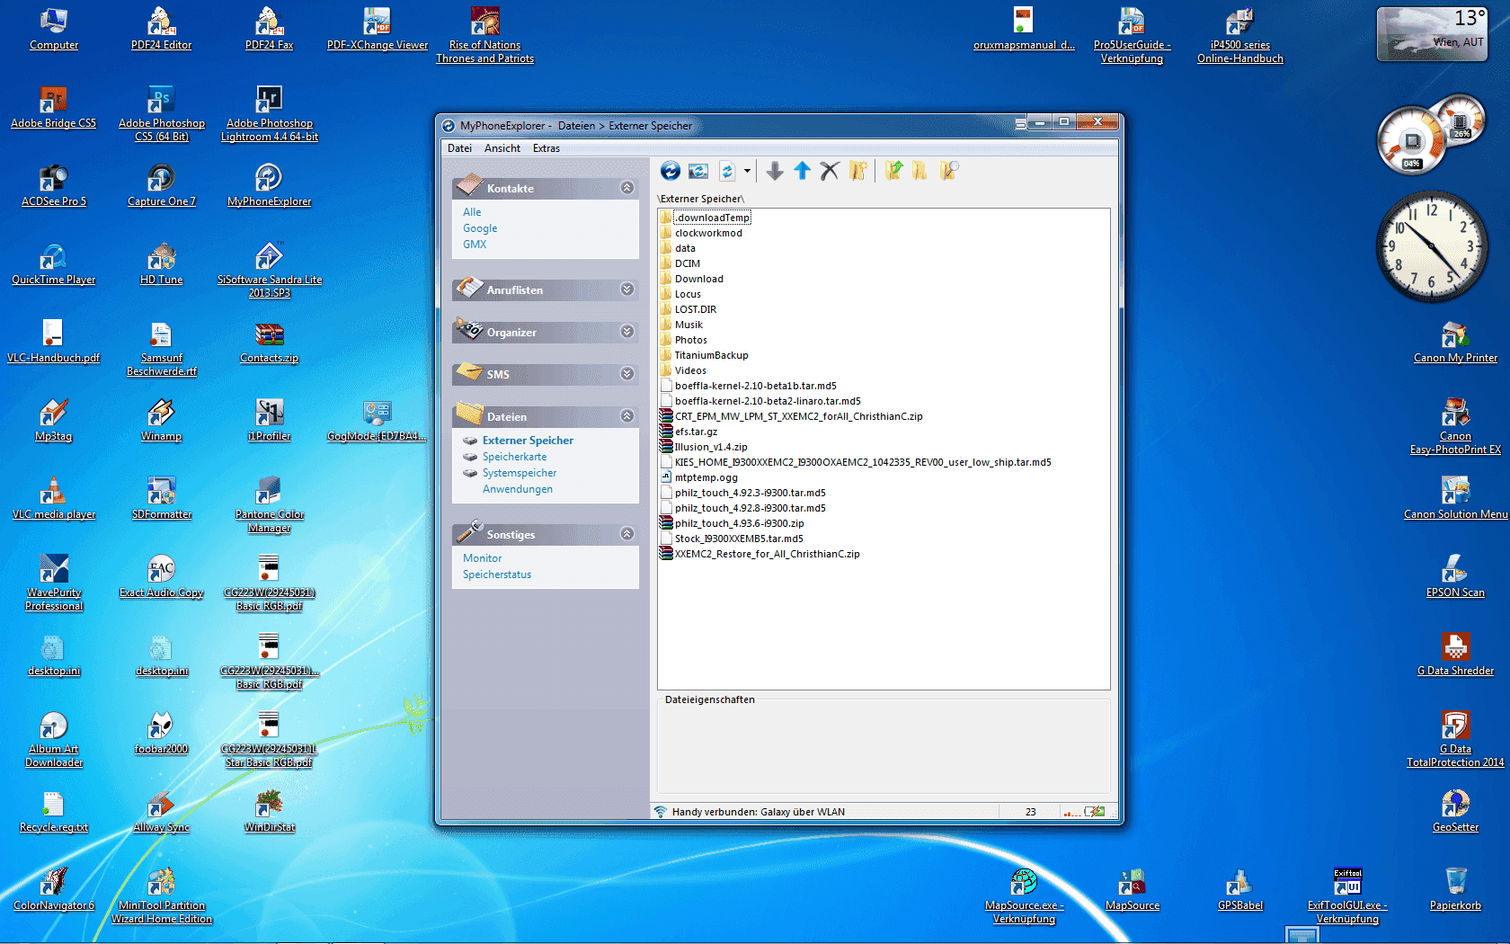
Task: Open MyPhoneExplorer desktop shortcut
Action: tap(270, 185)
